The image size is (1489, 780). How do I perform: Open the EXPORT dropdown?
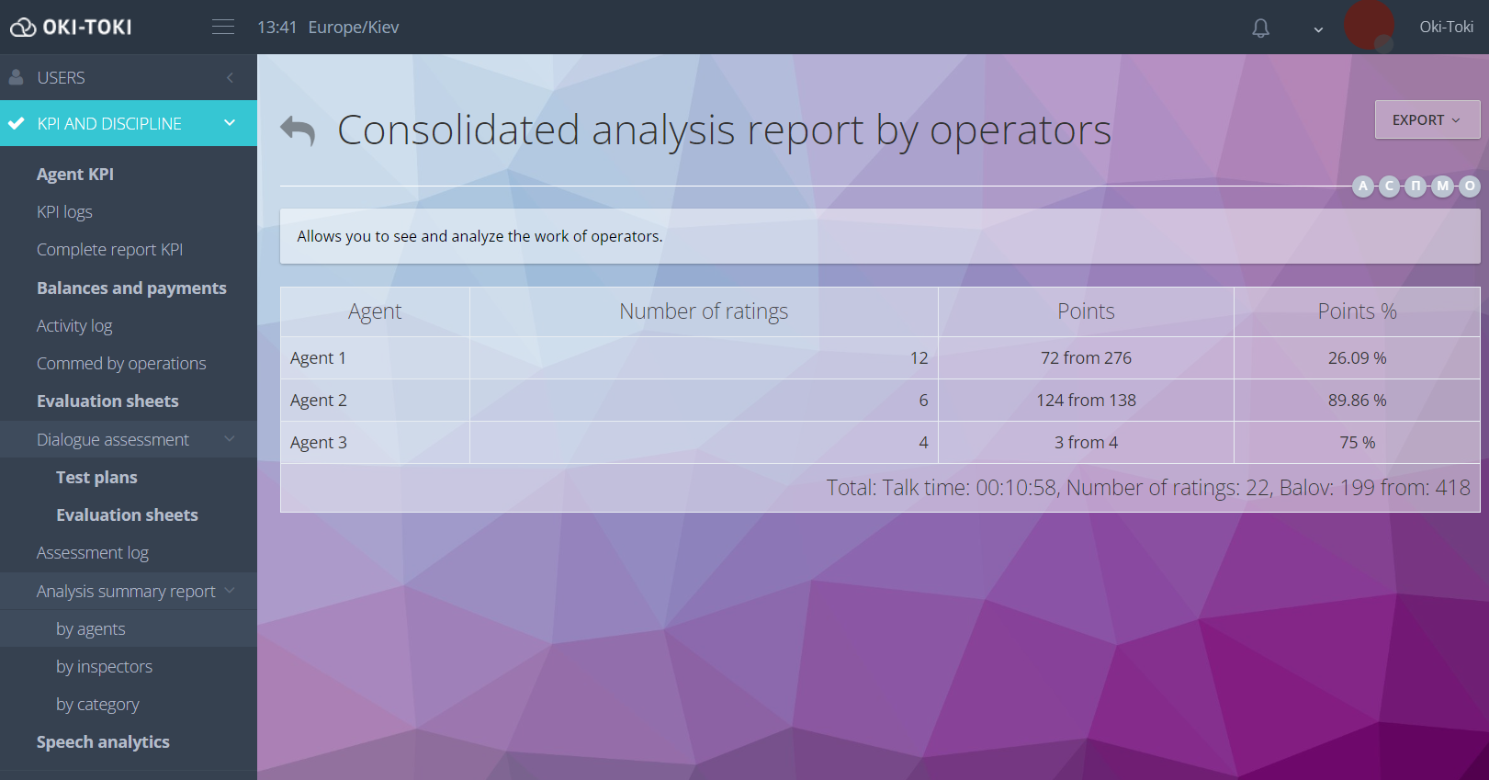coord(1427,120)
